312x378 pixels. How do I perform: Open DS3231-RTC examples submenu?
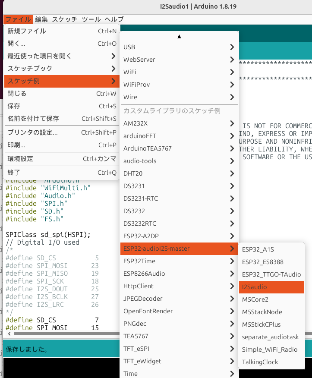click(179, 198)
